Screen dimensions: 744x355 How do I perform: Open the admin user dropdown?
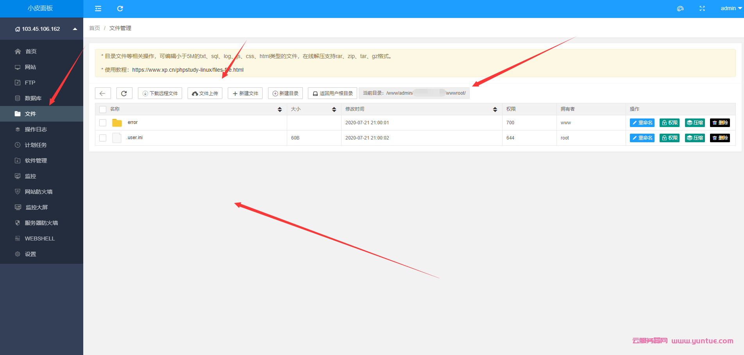(731, 9)
